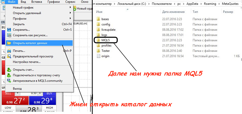This screenshot has width=242, height=114.
Task: Open the Окно menu
Action: point(85,2)
